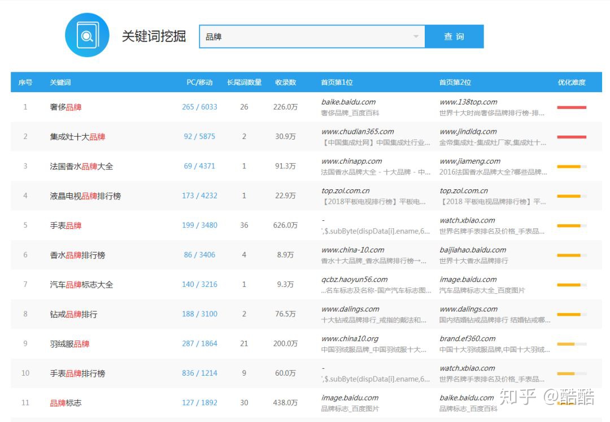Image resolution: width=610 pixels, height=422 pixels.
Task: Open second-place site watch.xbiao.com for 手表品牌排行榜
Action: [467, 368]
